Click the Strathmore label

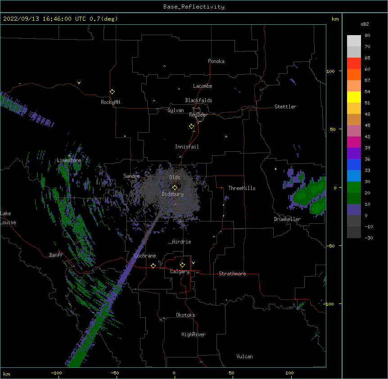[232, 274]
